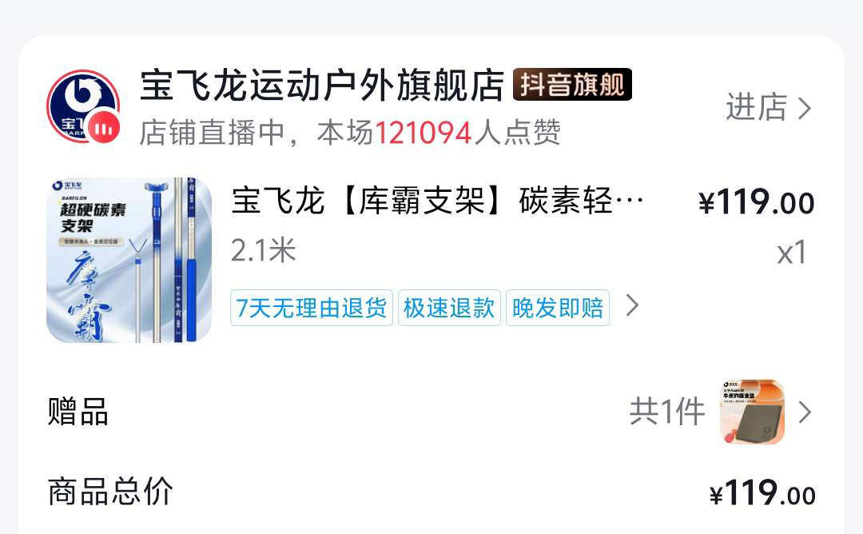Screen dimensions: 863x534
Task: Select the 7天无理由退货 tag
Action: [x=312, y=308]
